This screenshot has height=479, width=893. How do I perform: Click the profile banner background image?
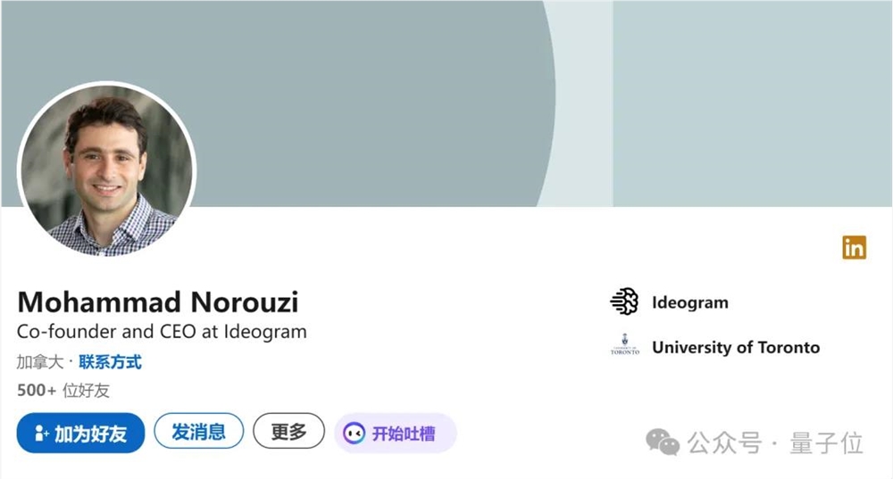click(446, 103)
